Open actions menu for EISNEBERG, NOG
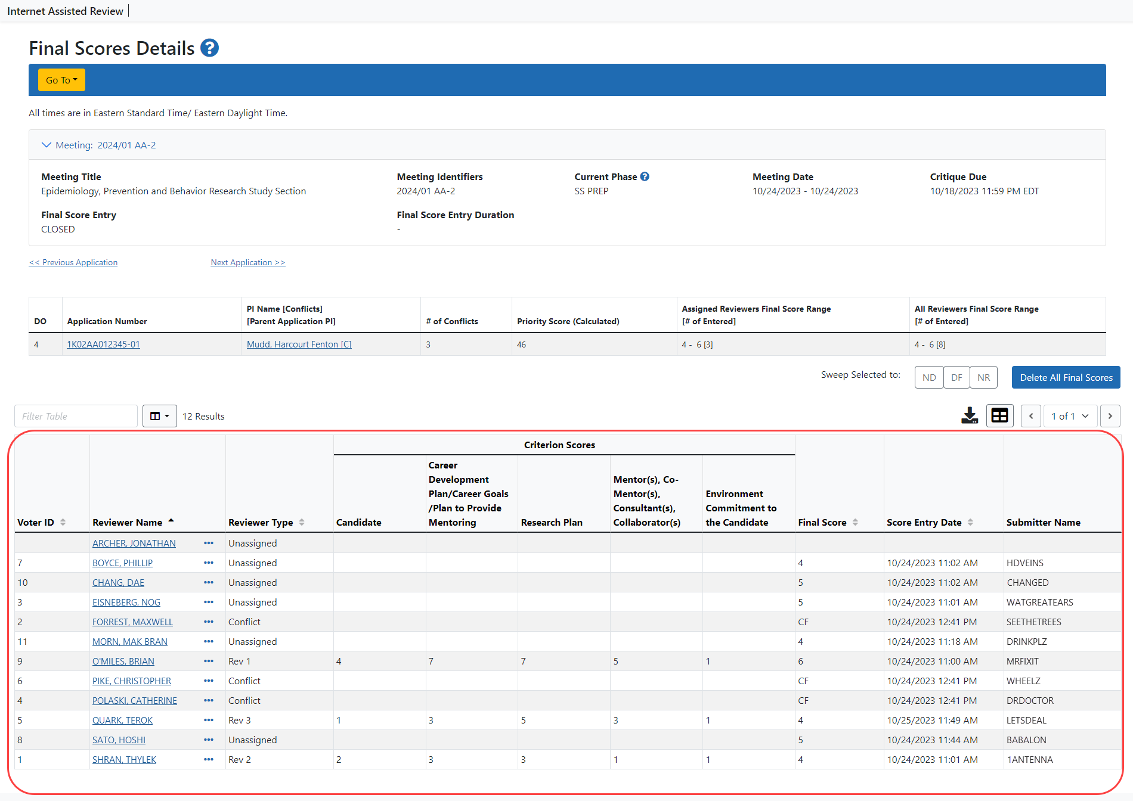The height and width of the screenshot is (801, 1133). tap(209, 602)
